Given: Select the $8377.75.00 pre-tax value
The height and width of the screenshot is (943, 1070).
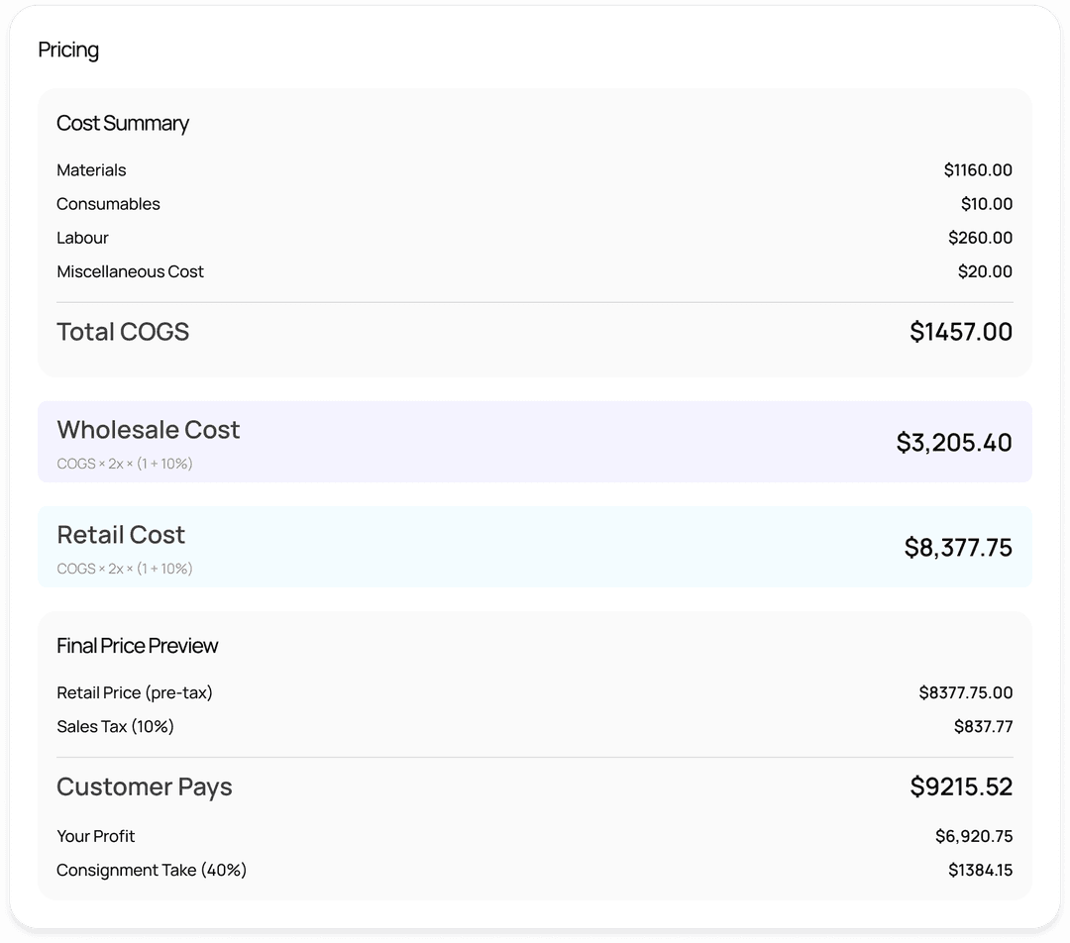Looking at the screenshot, I should 966,693.
